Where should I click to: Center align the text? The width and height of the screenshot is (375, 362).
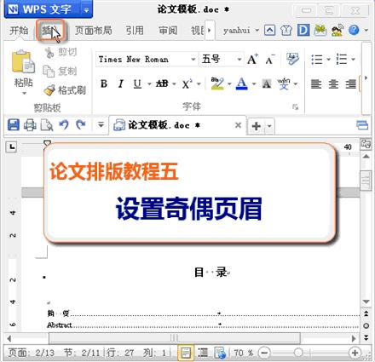pyautogui.click(x=333, y=83)
